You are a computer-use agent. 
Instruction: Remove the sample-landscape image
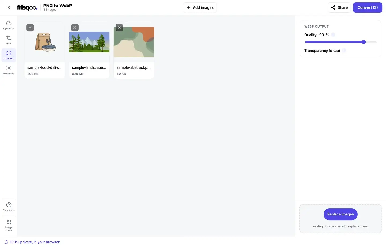coord(75,28)
